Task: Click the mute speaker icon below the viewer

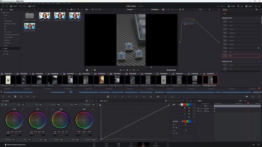Action: coord(95,70)
